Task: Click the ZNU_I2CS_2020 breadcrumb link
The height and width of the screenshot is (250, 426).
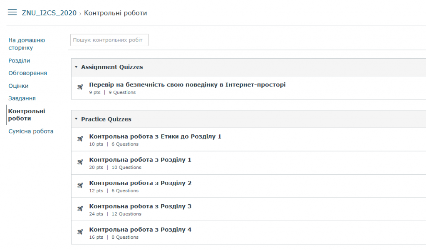Action: (x=49, y=13)
